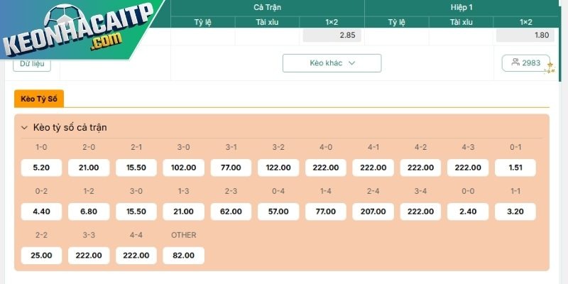Select the OTHER score odds 82.00
This screenshot has width=568, height=284.
(184, 256)
